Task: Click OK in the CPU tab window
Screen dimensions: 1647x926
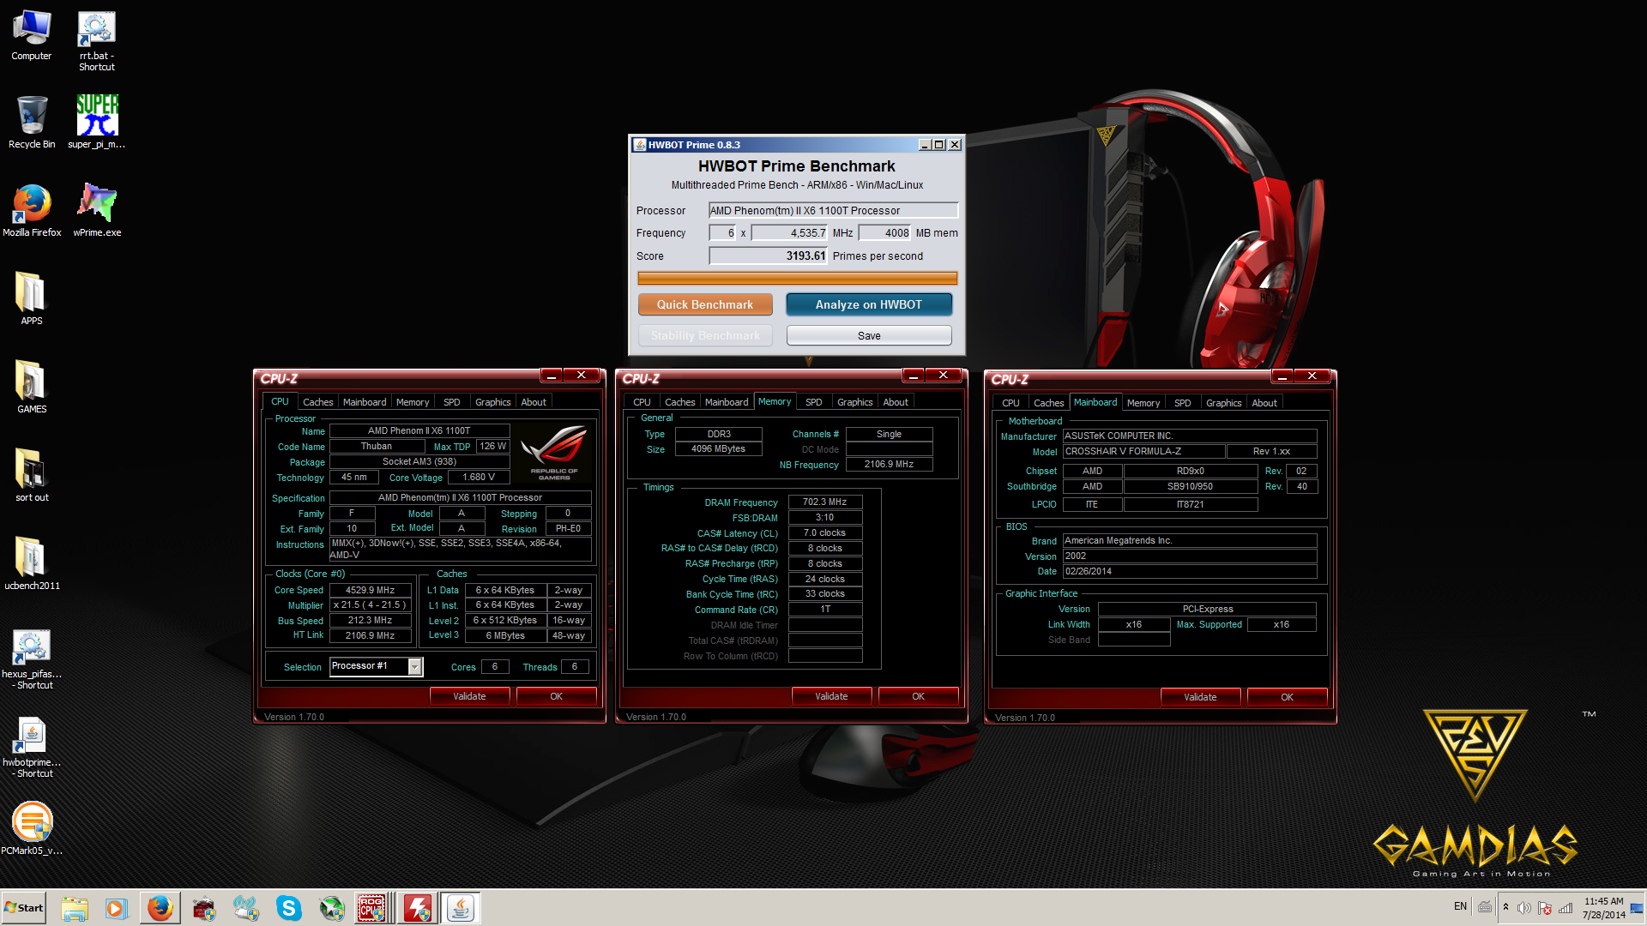Action: pos(556,696)
